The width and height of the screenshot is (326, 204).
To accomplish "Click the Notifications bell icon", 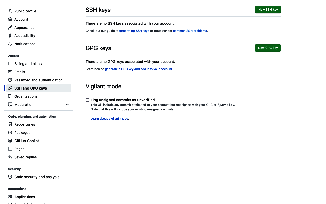I will (10, 44).
